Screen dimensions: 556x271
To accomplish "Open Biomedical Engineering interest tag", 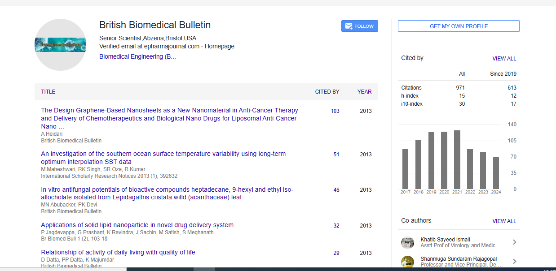I will pyautogui.click(x=138, y=57).
